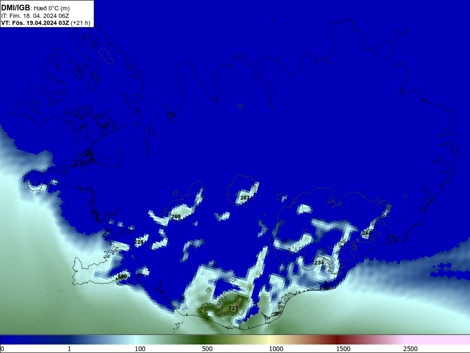
Task: Click the 'VT: Fös. 19.04.2024 03Z' line
Action: click(x=35, y=23)
